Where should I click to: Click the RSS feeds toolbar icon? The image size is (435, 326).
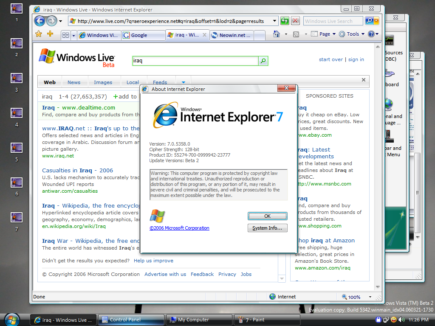pyautogui.click(x=296, y=34)
